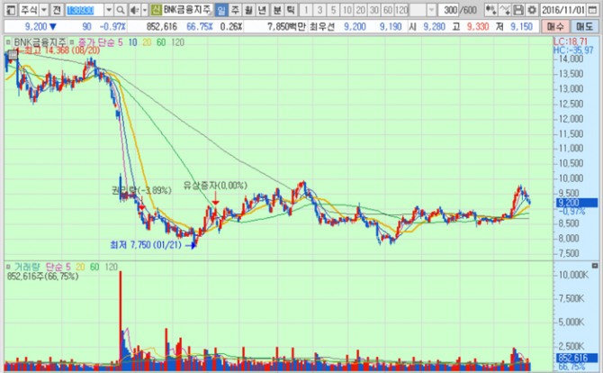603x373 pixels.
Task: Click the save chart floppy disk icon
Action: click(x=517, y=9)
